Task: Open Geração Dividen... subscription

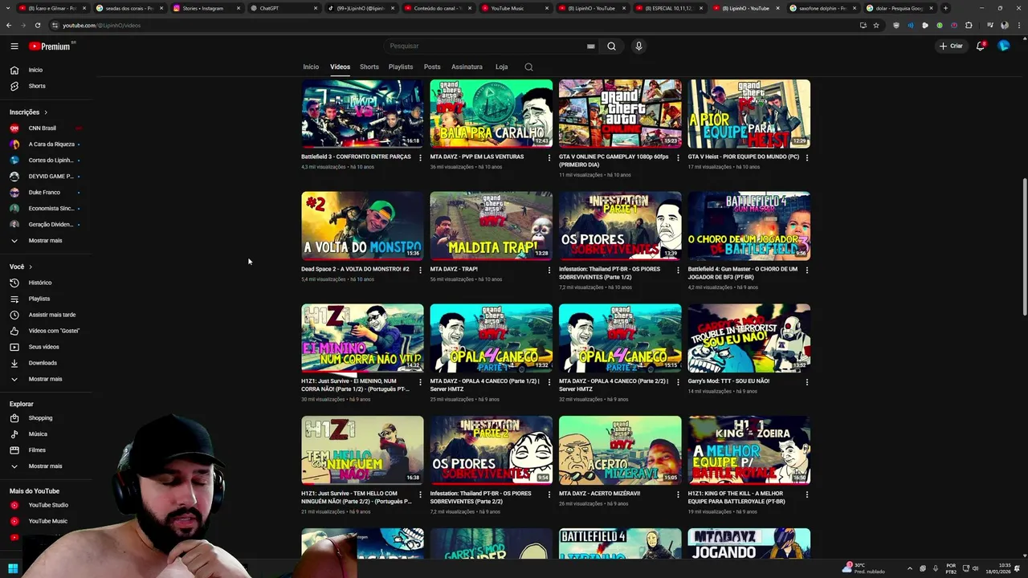Action: [50, 225]
